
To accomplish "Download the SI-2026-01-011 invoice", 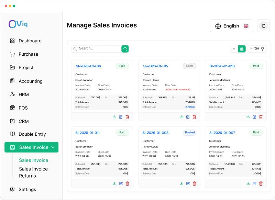I will pos(114,184).
